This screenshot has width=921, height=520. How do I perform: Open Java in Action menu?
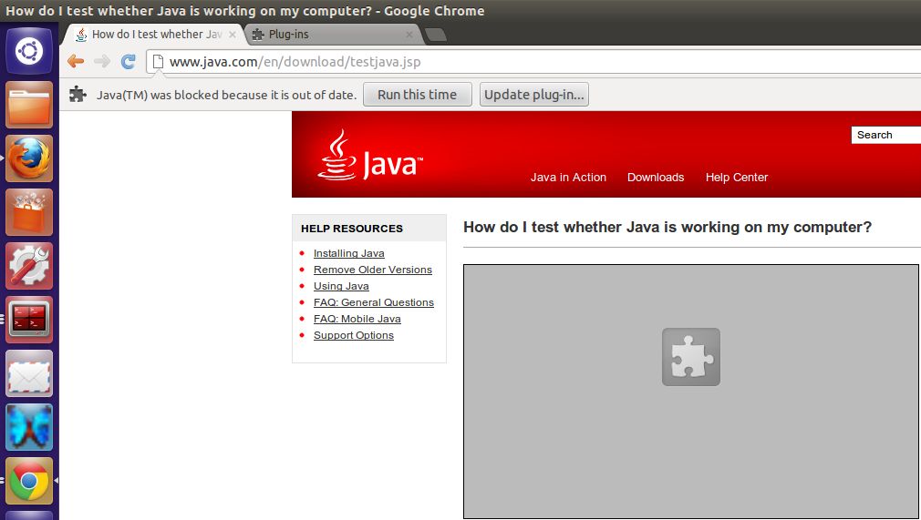click(x=568, y=178)
